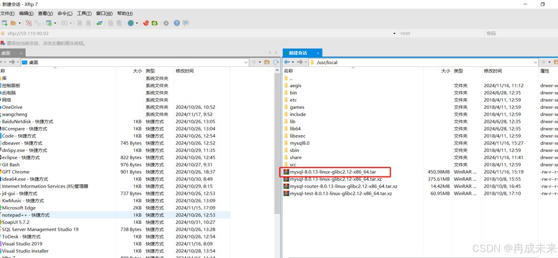Click the red flag add-session arrow icon
558x258 pixels.
tap(3, 43)
